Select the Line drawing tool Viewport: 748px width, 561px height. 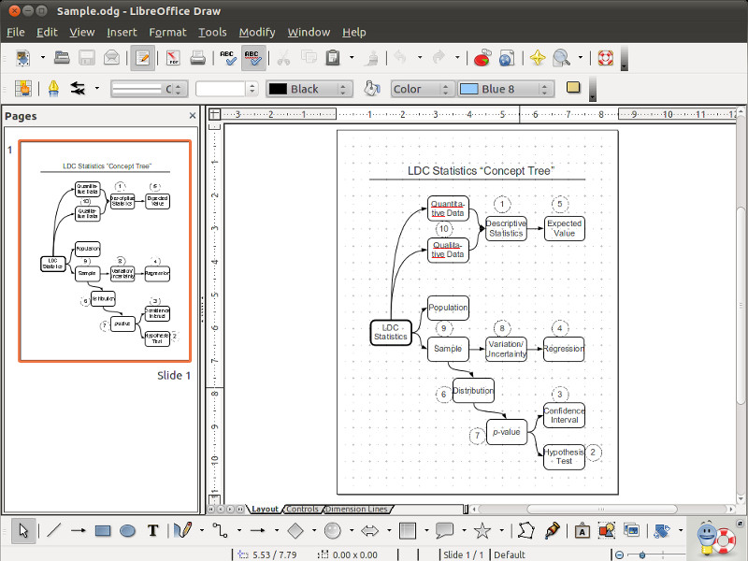tap(54, 531)
